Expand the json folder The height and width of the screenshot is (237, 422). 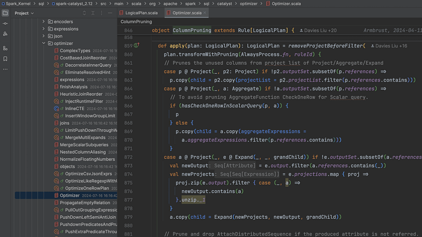pyautogui.click(x=44, y=36)
